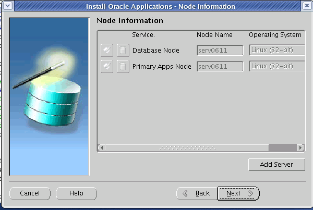
Task: Open Database Node operating system dropdown
Action: [x=277, y=50]
